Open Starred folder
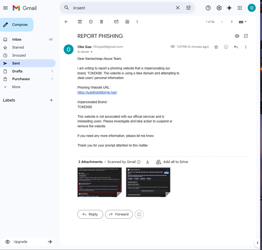 coord(28,47)
